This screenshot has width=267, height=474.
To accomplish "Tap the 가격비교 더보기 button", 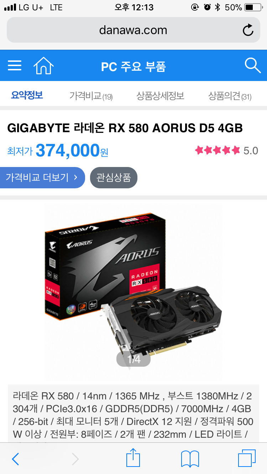I will pyautogui.click(x=42, y=177).
